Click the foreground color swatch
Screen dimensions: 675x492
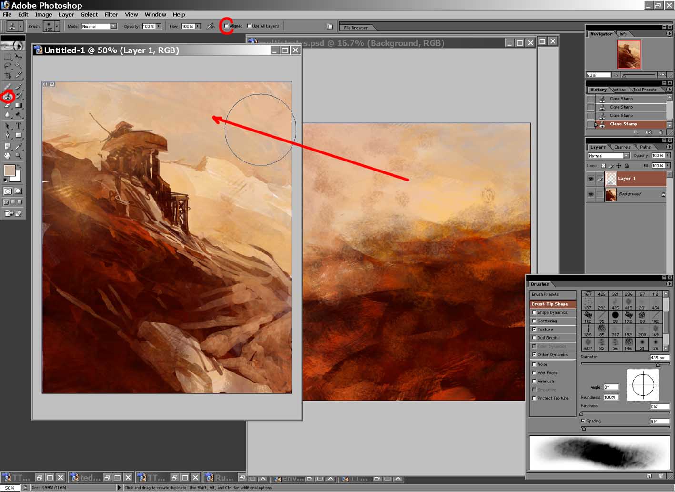(9, 171)
